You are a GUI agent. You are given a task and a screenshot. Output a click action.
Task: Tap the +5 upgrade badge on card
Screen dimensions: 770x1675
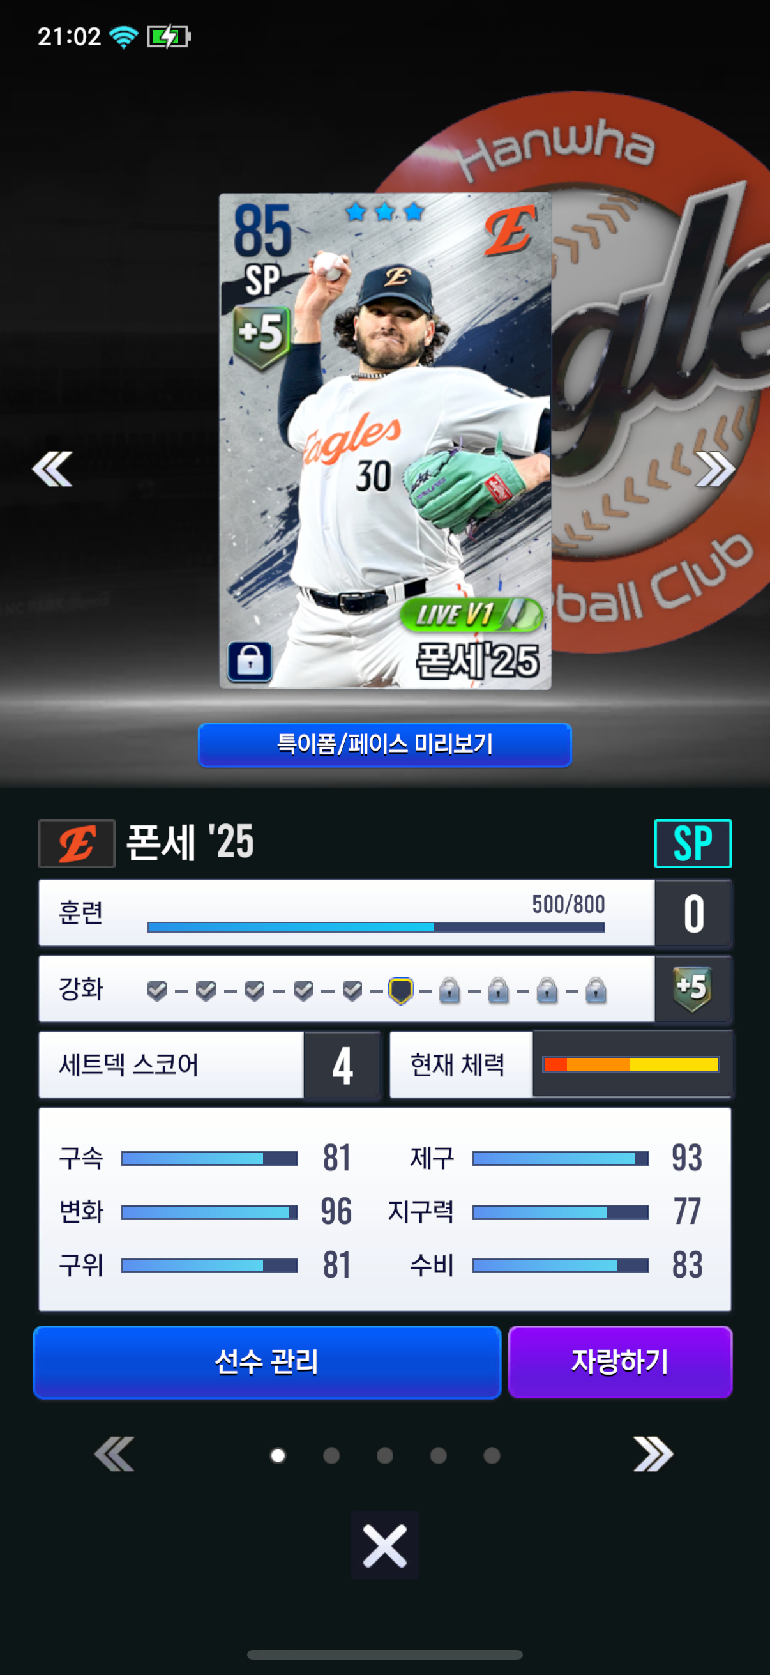point(262,337)
